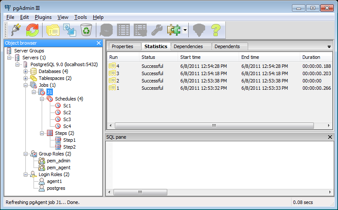Close the Object browser panel
Screen dimensions: 338x210
(x=98, y=43)
